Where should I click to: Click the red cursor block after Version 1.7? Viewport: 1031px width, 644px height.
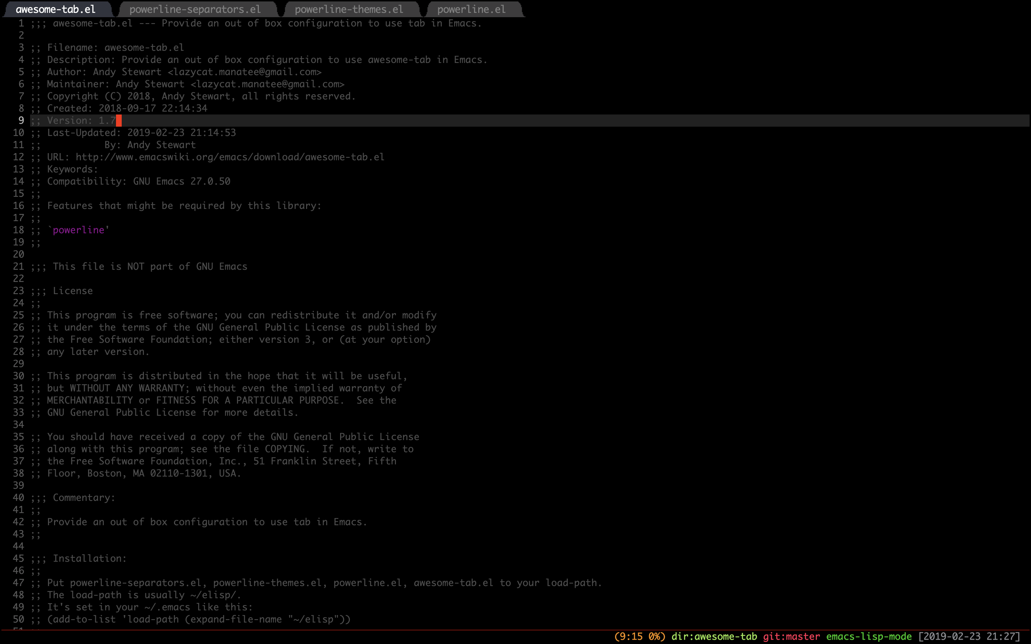tap(119, 121)
